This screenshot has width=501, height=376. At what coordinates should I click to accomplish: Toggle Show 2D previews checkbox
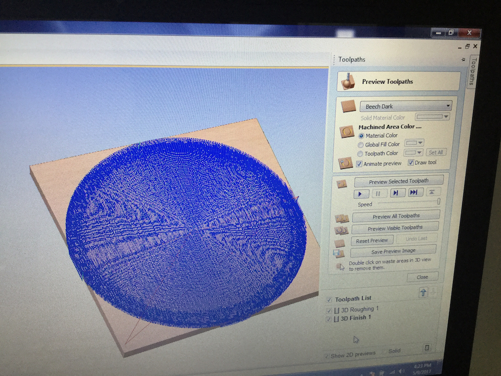(x=326, y=356)
